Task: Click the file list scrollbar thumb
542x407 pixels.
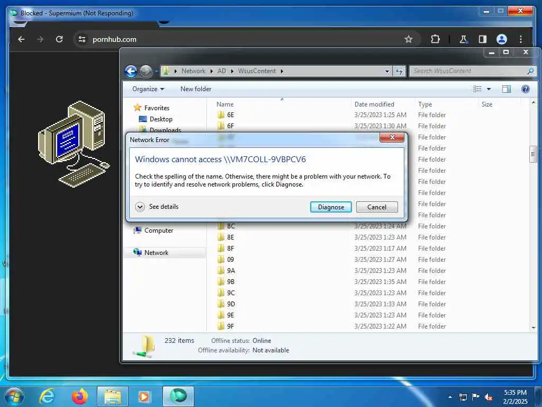Action: [532, 154]
